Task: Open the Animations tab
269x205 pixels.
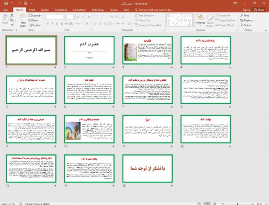Action: point(79,10)
